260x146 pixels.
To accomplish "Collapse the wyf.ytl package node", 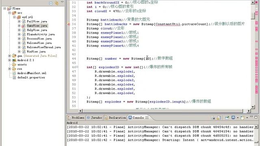I will coord(15,17).
